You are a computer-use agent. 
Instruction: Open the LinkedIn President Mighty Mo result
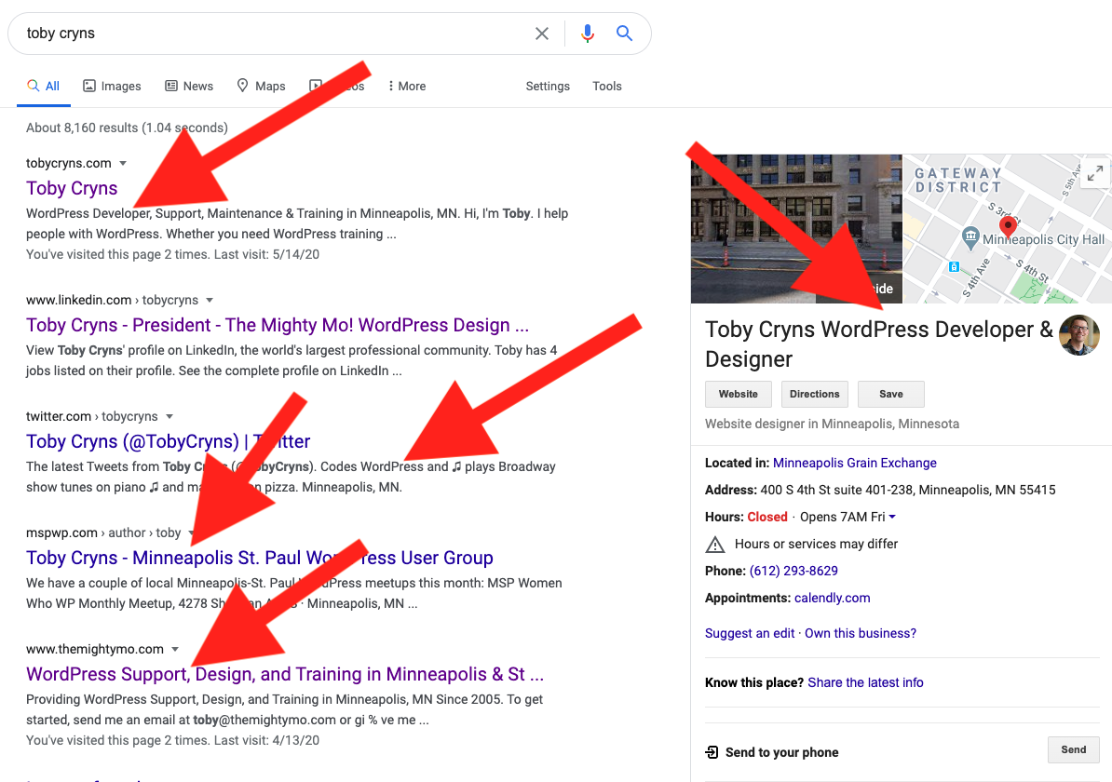(x=278, y=325)
